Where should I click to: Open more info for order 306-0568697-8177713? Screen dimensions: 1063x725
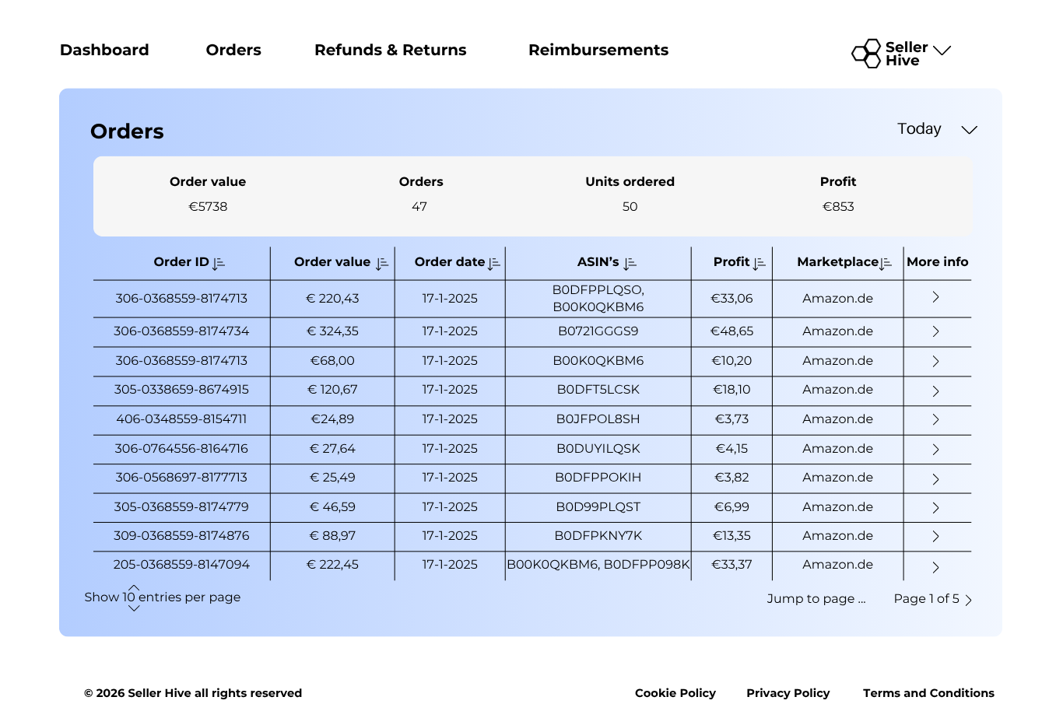(936, 479)
